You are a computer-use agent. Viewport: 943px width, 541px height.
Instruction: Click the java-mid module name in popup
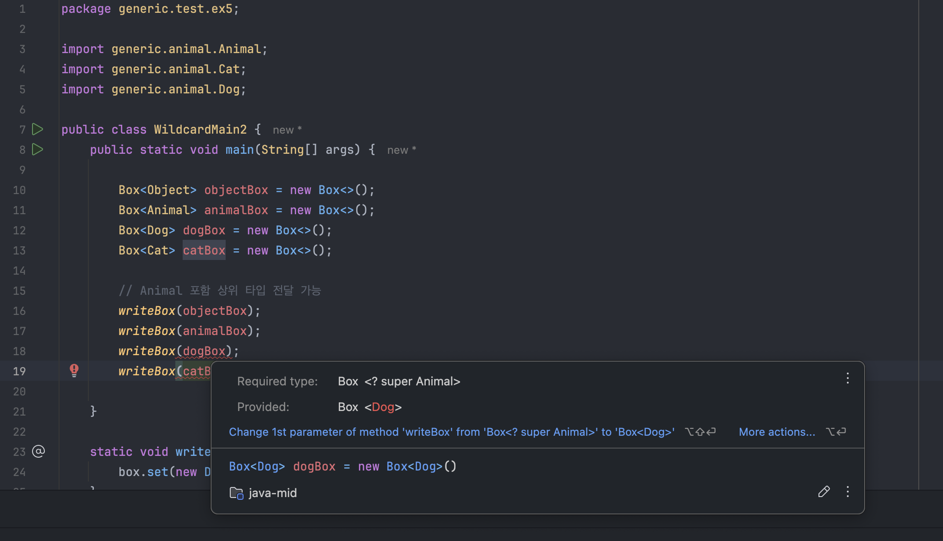pos(273,493)
